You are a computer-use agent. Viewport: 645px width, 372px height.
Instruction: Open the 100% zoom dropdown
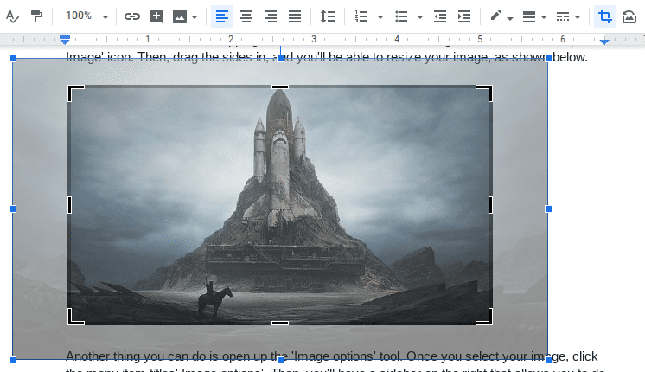point(86,16)
